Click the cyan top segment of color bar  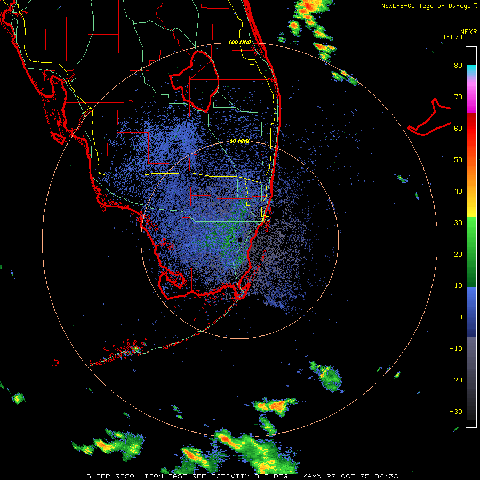[x=471, y=69]
